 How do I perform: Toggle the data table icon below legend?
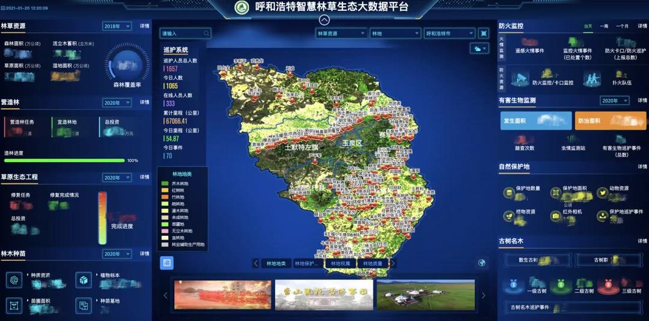tap(166, 262)
